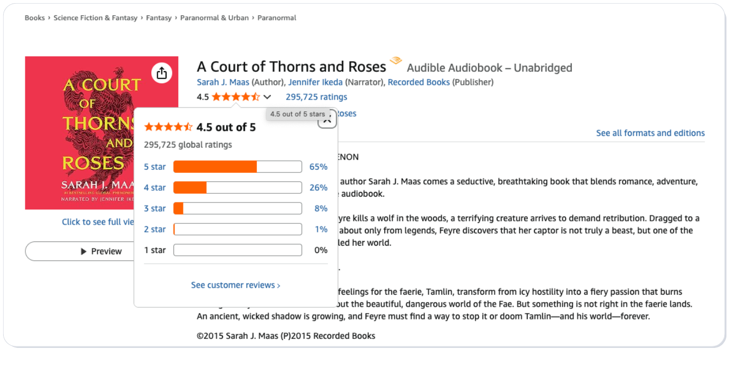Click the orange star rating icons
The width and height of the screenshot is (738, 369).
tap(236, 97)
